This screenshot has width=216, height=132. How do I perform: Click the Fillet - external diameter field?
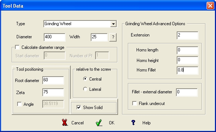(187, 92)
